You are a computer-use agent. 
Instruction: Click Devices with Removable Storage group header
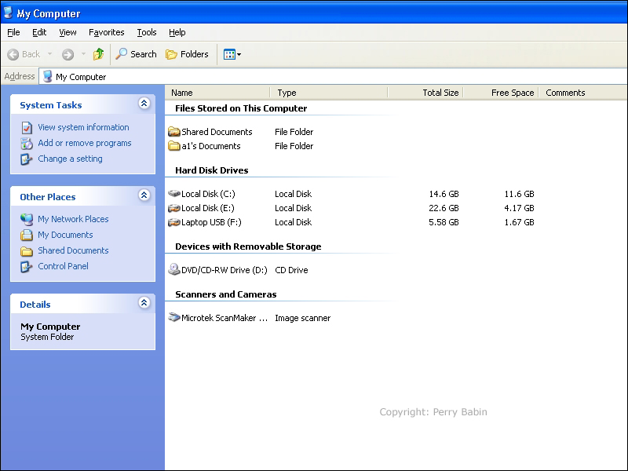(248, 246)
